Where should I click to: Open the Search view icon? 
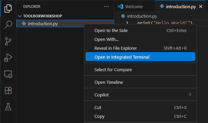click(8, 25)
